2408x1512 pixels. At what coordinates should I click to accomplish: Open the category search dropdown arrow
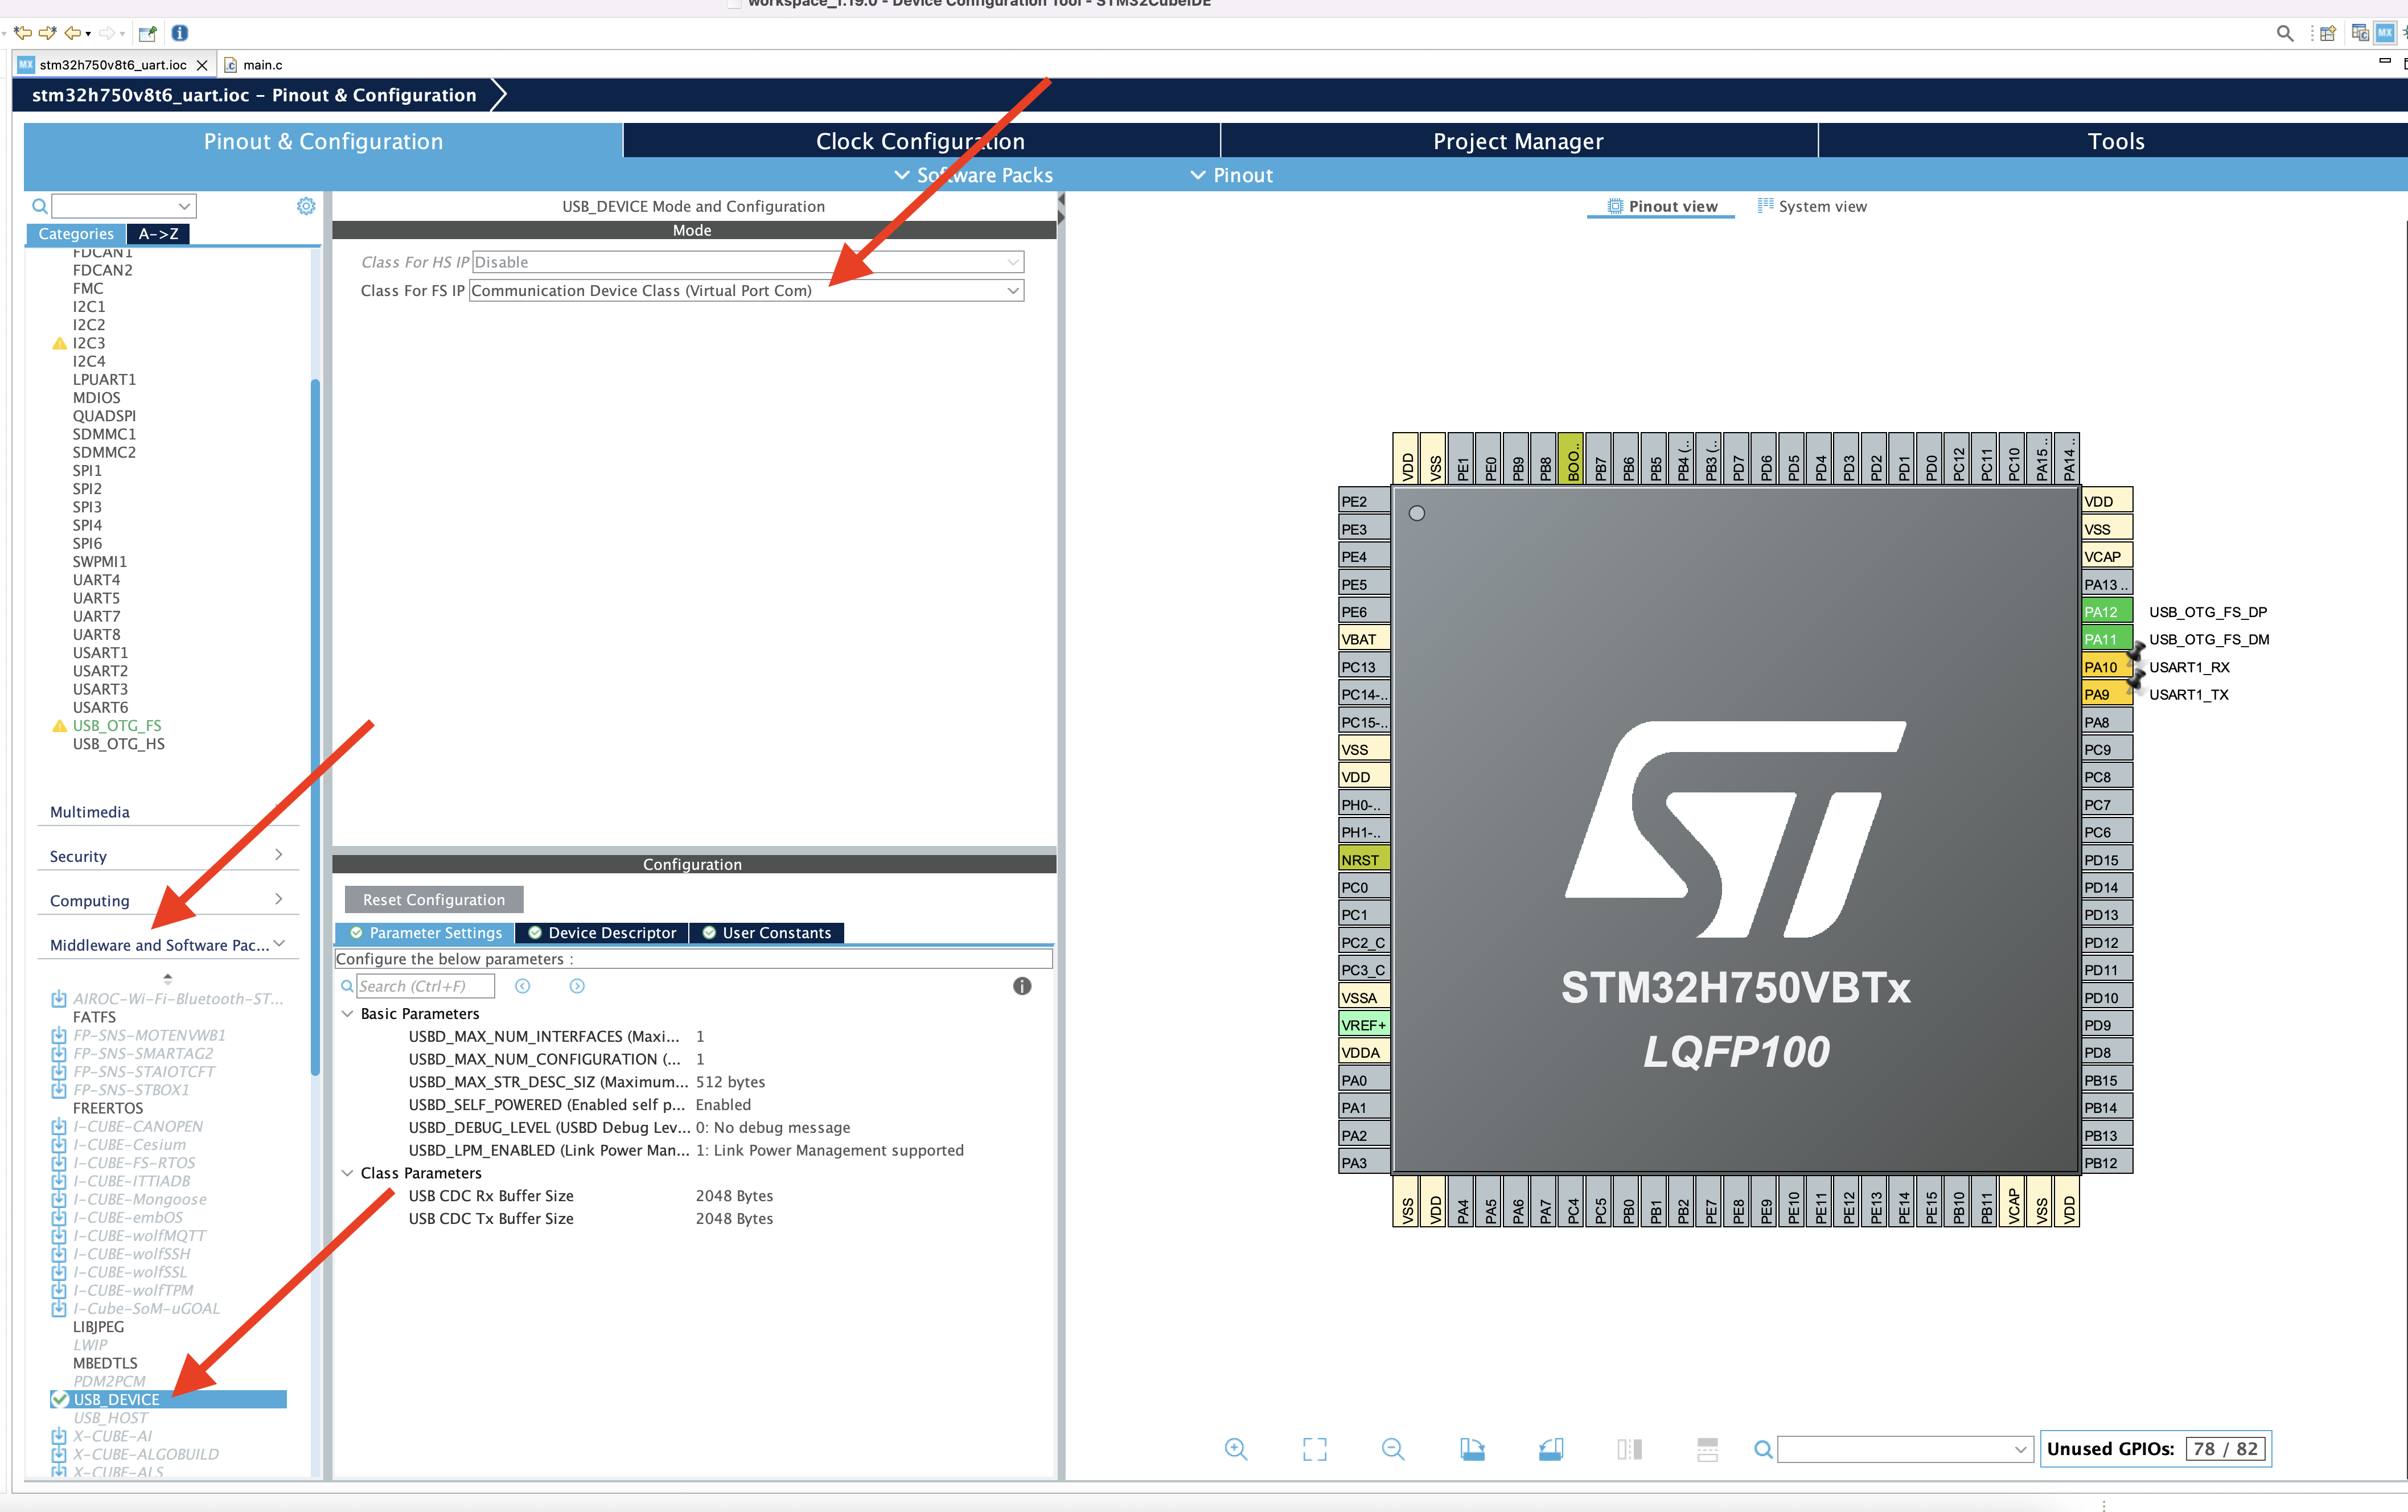[184, 206]
